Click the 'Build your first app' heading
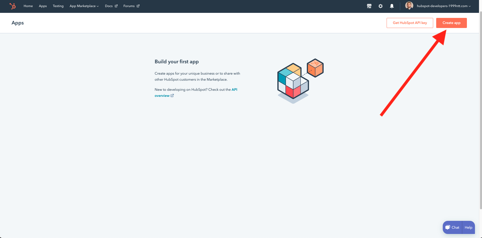Viewport: 482px width, 238px height. [177, 62]
